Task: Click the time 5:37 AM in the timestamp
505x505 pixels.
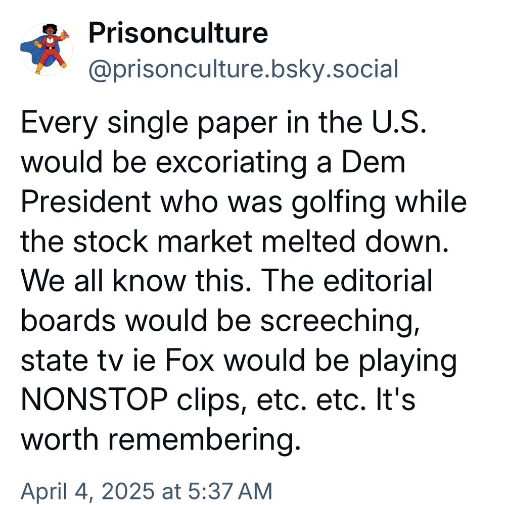Action: click(x=230, y=491)
